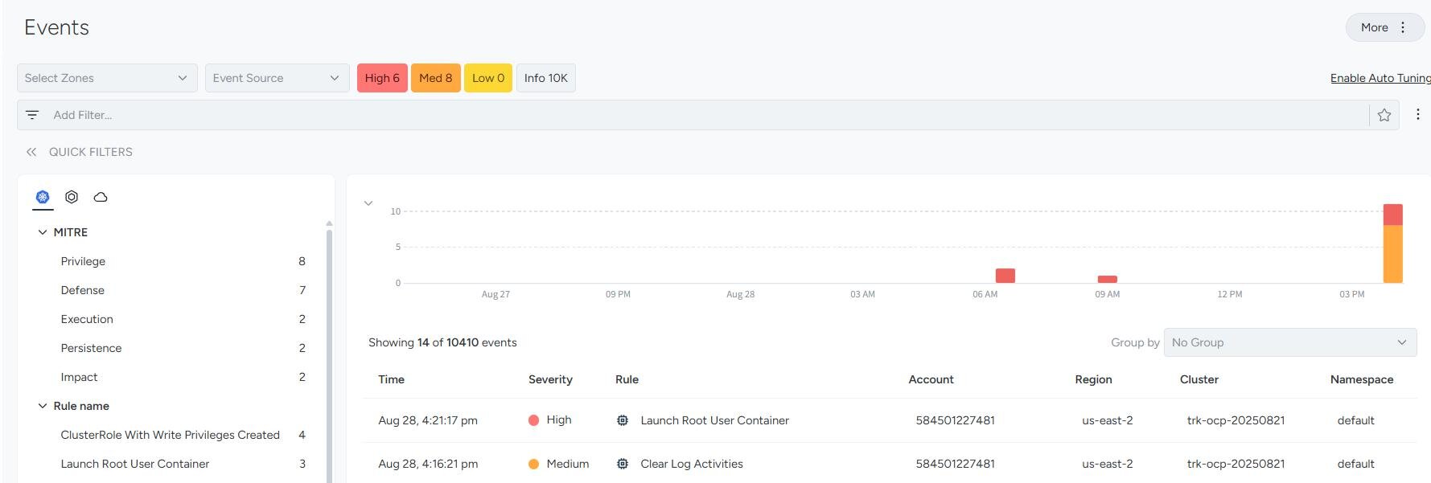Open the Select Zones dropdown

tap(107, 78)
